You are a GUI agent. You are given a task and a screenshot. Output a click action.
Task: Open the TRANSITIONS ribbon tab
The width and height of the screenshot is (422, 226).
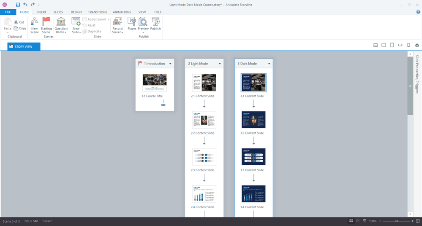coord(98,12)
